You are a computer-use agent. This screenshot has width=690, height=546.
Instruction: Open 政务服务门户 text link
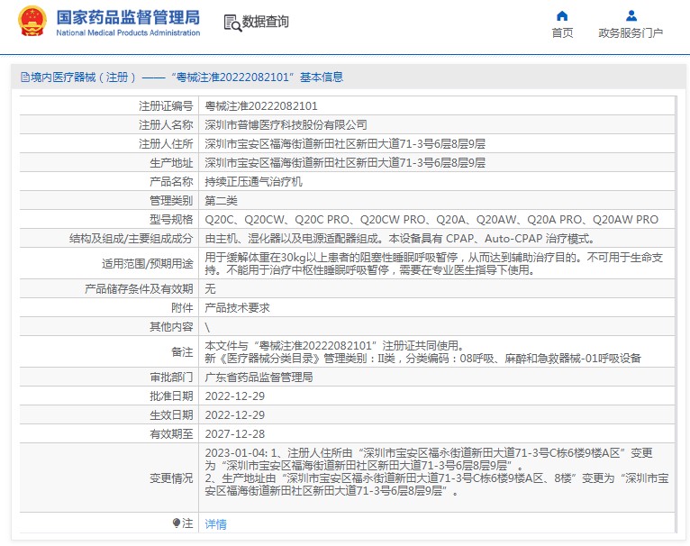631,33
